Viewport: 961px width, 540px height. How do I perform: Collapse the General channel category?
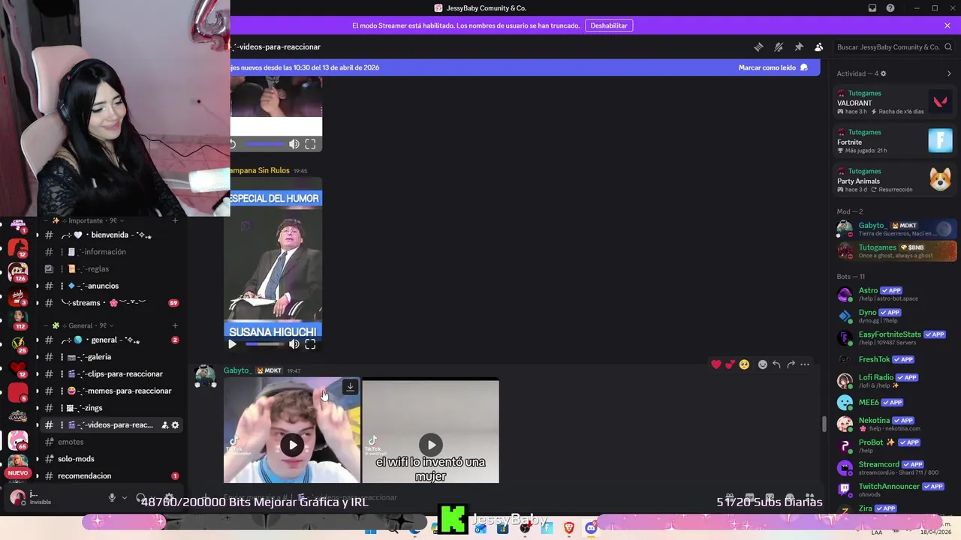click(x=80, y=325)
